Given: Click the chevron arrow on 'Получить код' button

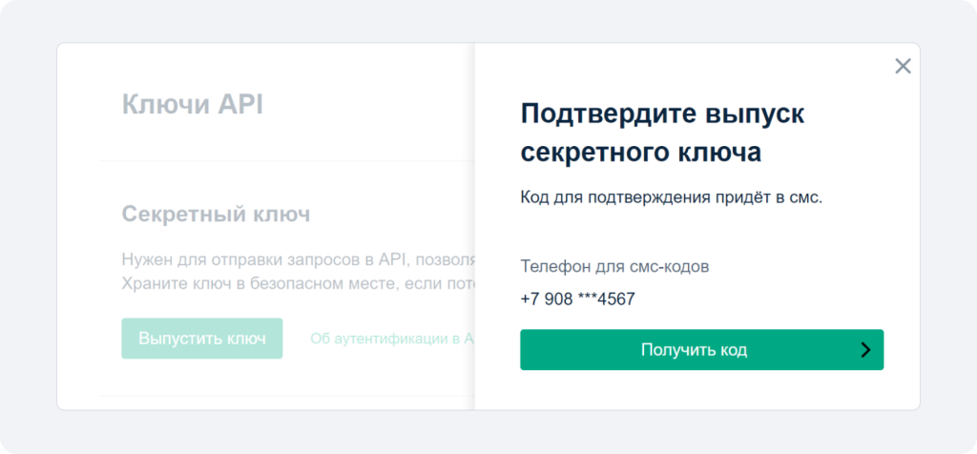Looking at the screenshot, I should click(x=864, y=350).
